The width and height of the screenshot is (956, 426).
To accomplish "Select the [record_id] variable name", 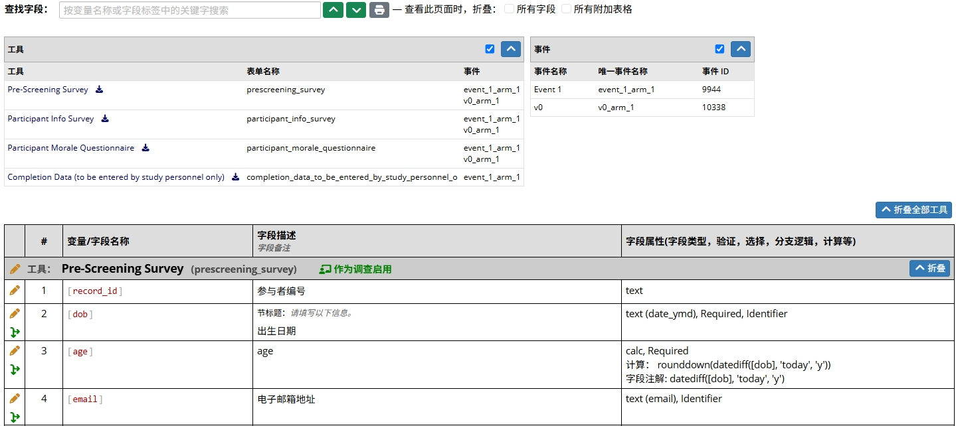I will [95, 291].
